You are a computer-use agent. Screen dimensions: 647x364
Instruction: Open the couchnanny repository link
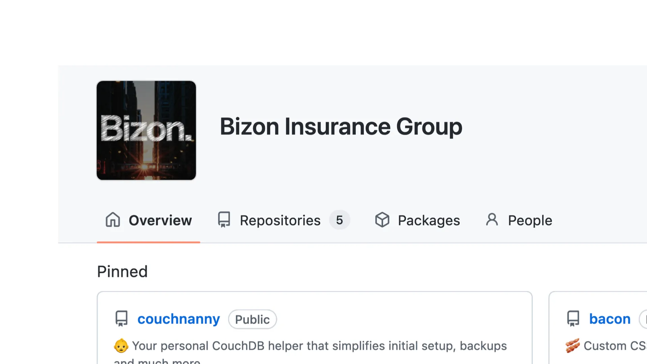[x=179, y=319]
